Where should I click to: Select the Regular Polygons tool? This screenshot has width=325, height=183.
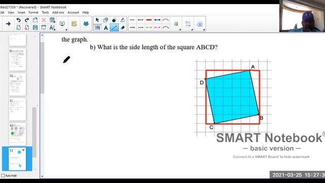click(x=114, y=20)
